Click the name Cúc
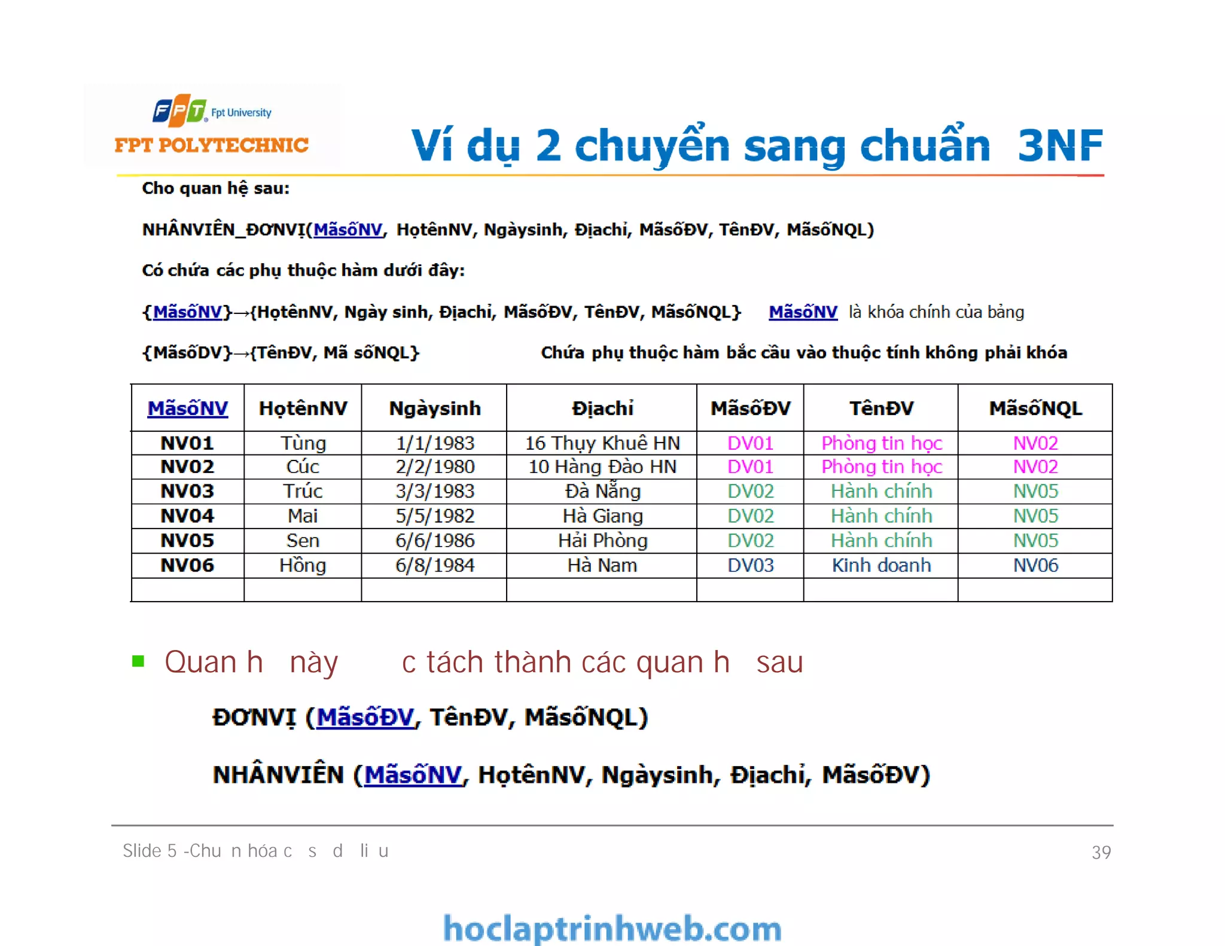The width and height of the screenshot is (1225, 946). click(x=303, y=466)
